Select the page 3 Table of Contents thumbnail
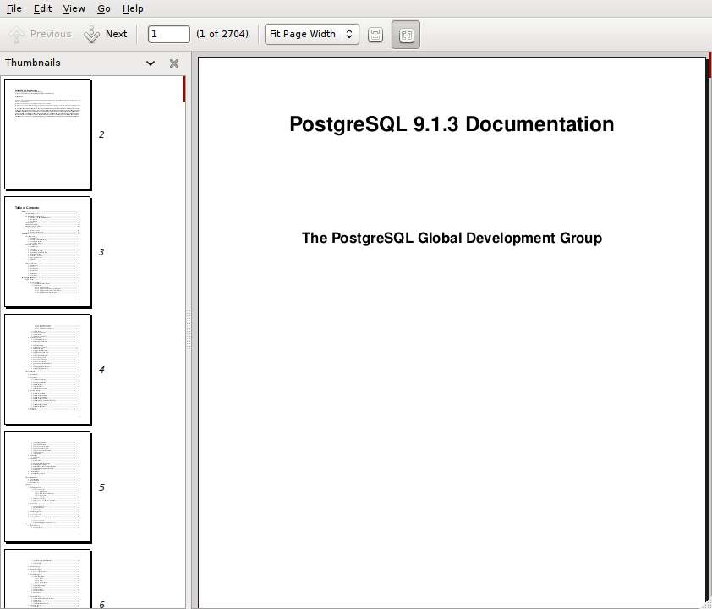 pos(47,252)
